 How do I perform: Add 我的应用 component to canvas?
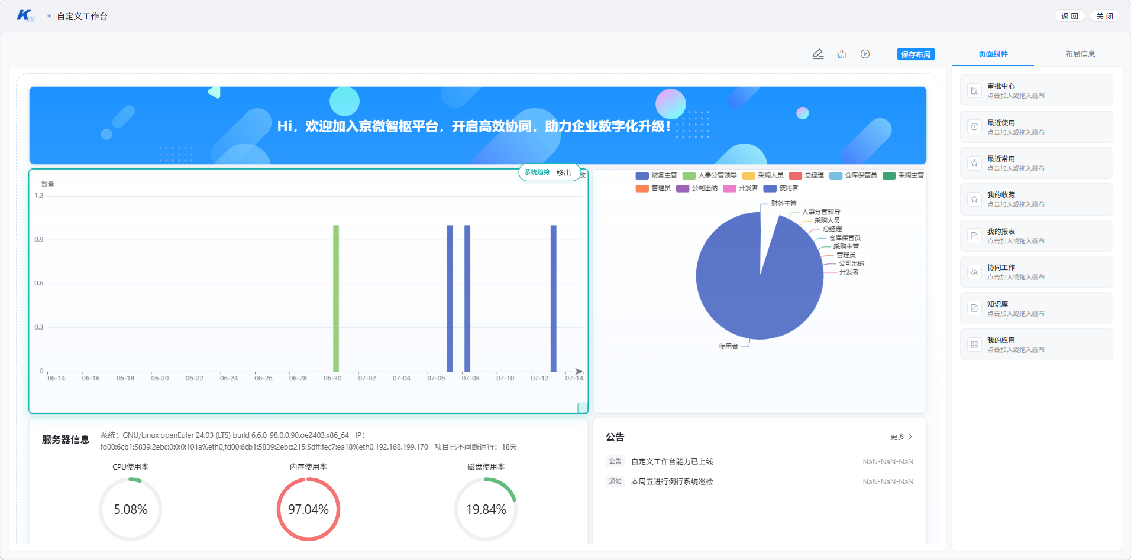click(1036, 344)
